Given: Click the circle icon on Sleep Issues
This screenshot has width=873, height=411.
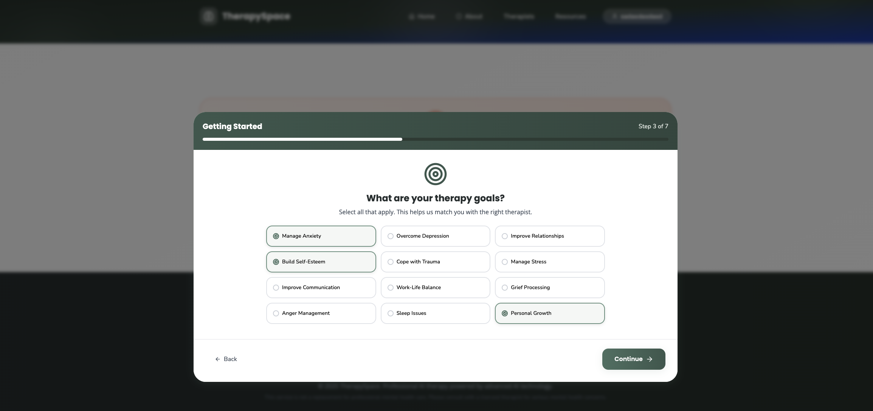Looking at the screenshot, I should (391, 313).
